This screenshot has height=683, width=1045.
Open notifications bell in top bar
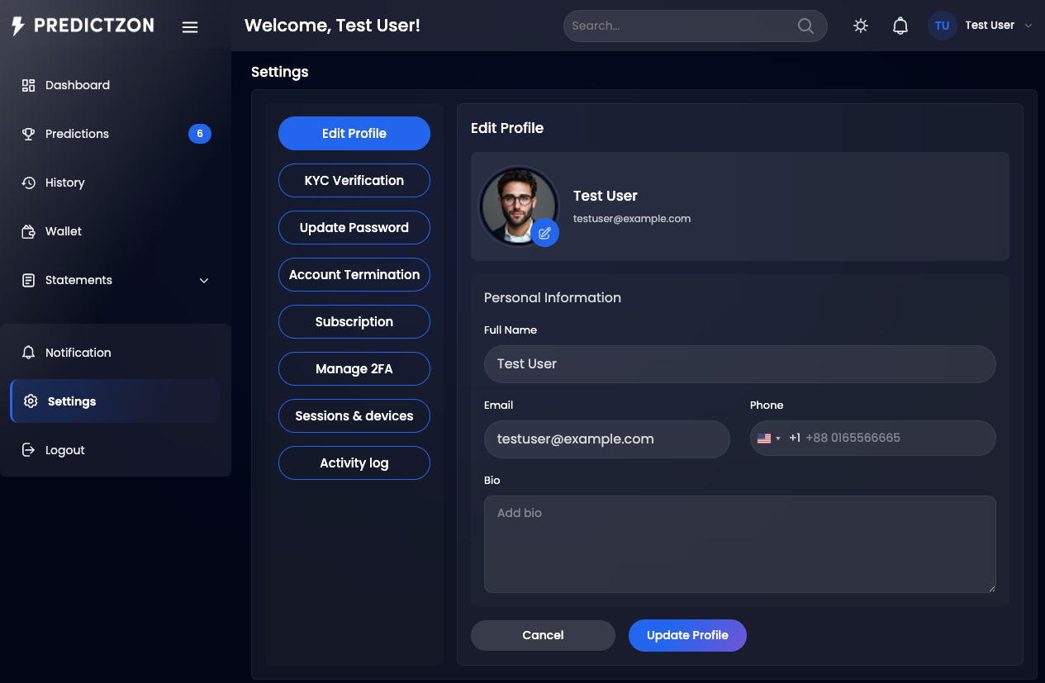tap(900, 26)
